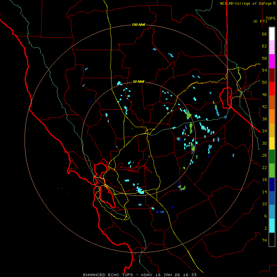Click the 50 NMI range ring label
Image resolution: width=277 pixels, height=277 pixels.
[x=138, y=82]
